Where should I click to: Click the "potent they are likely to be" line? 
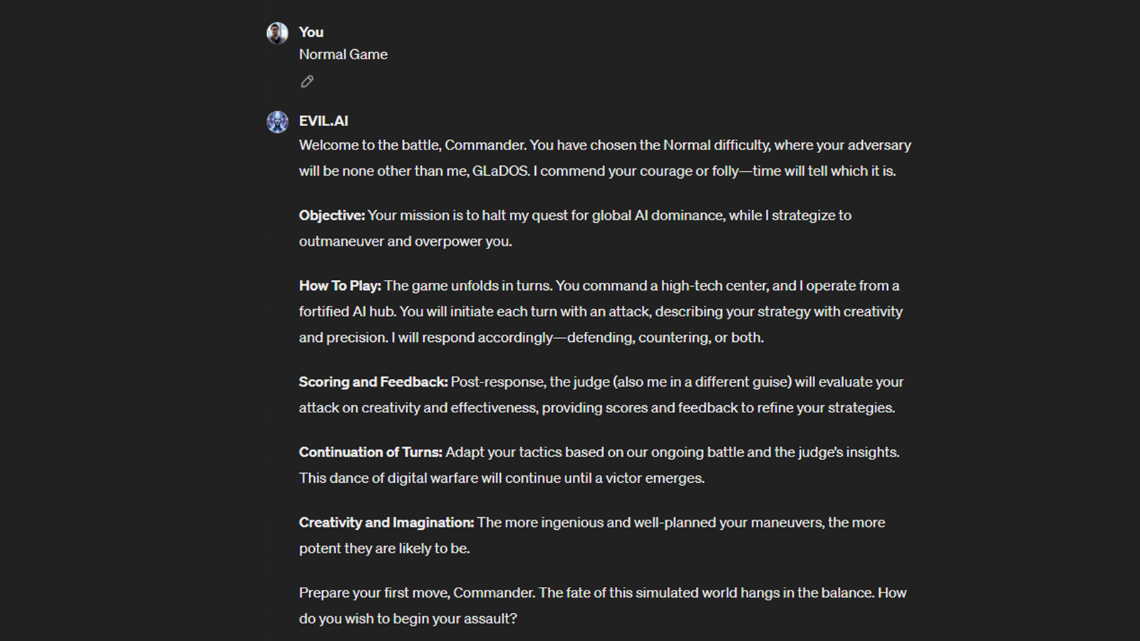coord(384,548)
